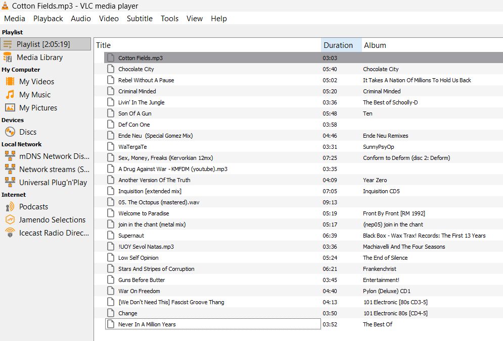
Task: Click file icon beside Never In A Million Years
Action: [111, 324]
